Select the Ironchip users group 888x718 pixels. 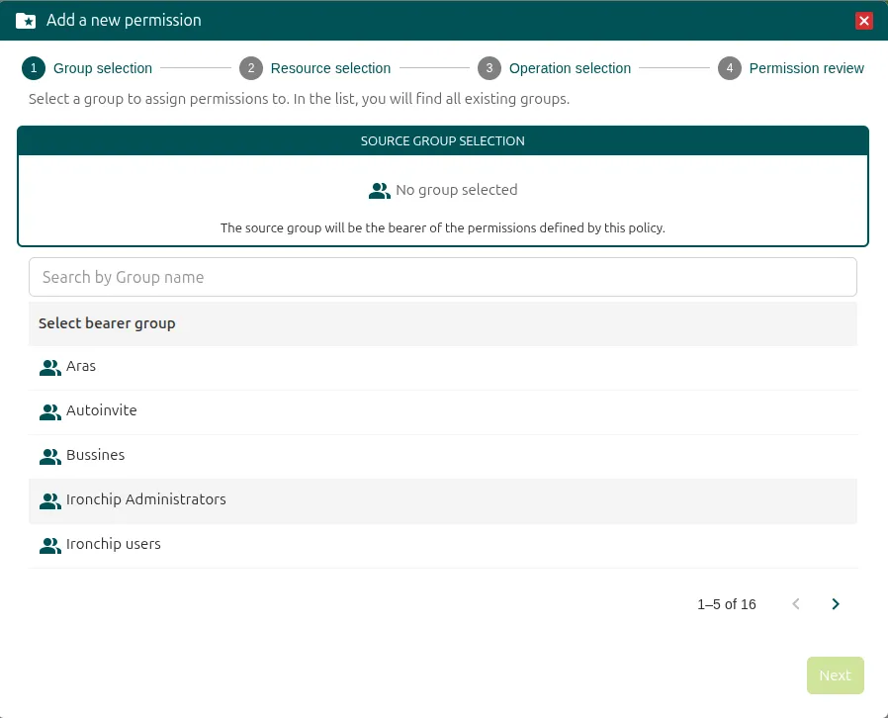[443, 545]
